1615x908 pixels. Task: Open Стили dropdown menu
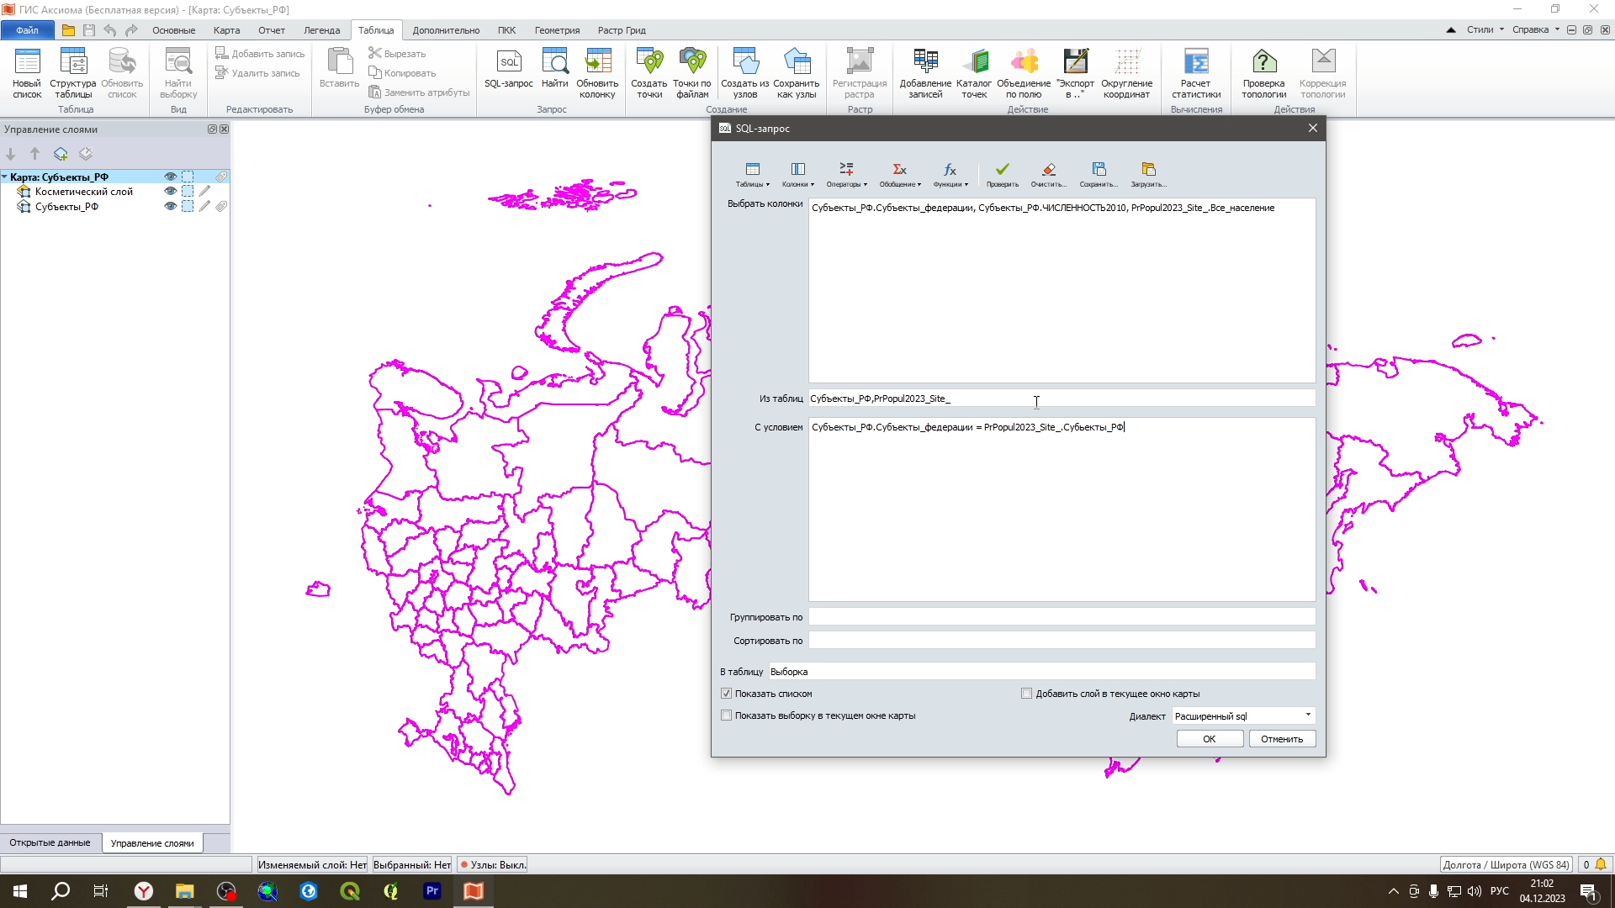point(1485,29)
